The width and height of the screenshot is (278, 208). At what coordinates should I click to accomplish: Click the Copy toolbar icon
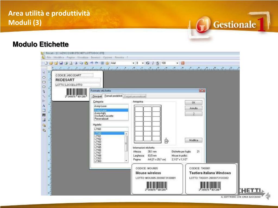coord(81,63)
